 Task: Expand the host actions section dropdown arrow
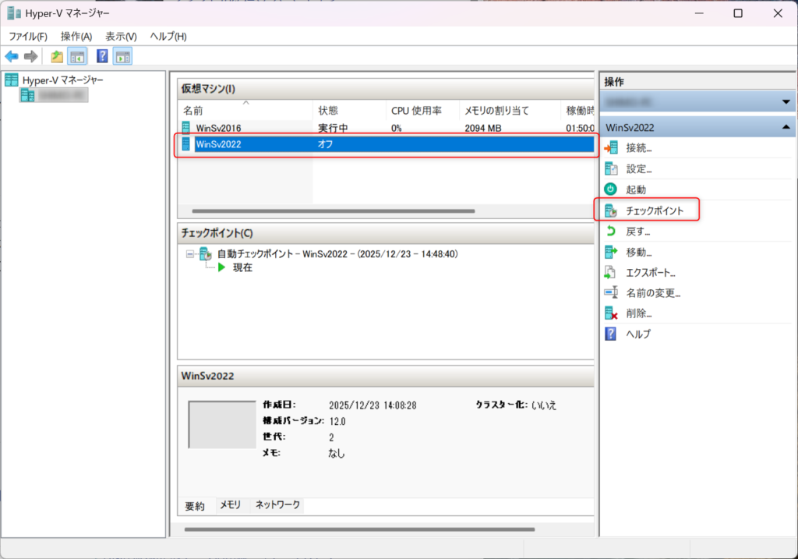785,102
